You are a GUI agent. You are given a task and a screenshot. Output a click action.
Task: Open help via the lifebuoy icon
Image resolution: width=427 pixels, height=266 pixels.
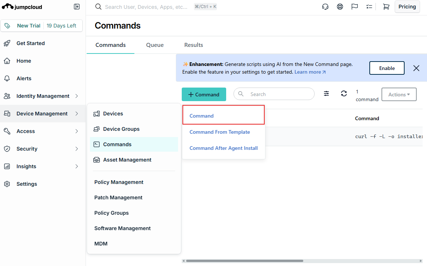pyautogui.click(x=340, y=7)
